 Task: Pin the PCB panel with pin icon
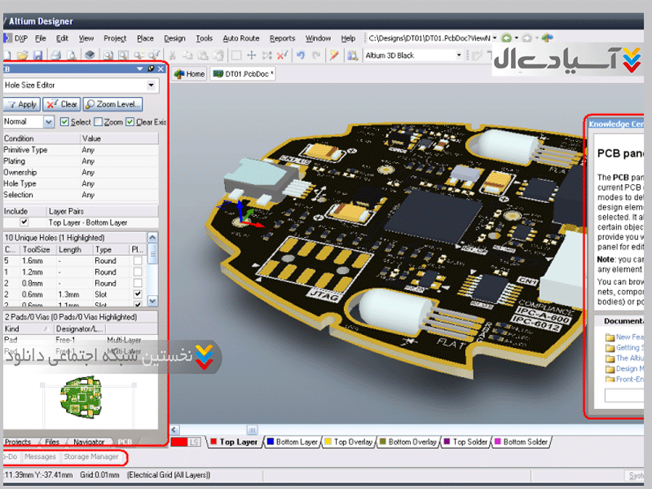point(151,70)
